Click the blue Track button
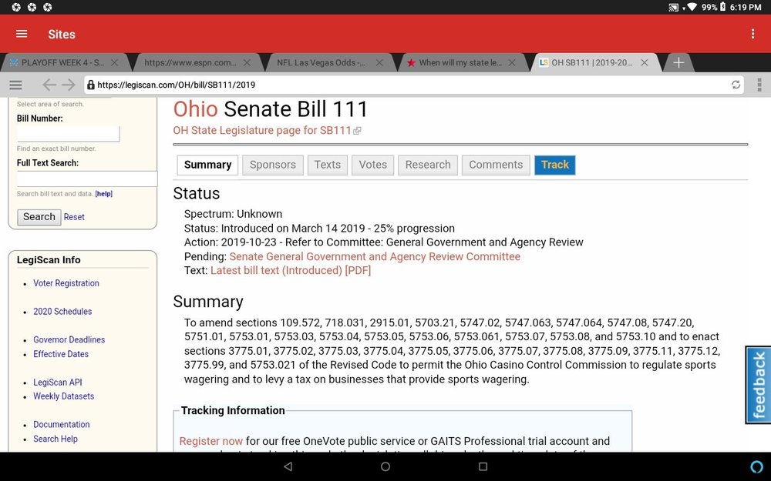 click(x=554, y=165)
